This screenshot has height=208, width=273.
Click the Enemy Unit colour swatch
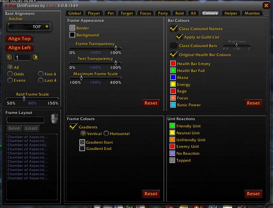point(172,147)
